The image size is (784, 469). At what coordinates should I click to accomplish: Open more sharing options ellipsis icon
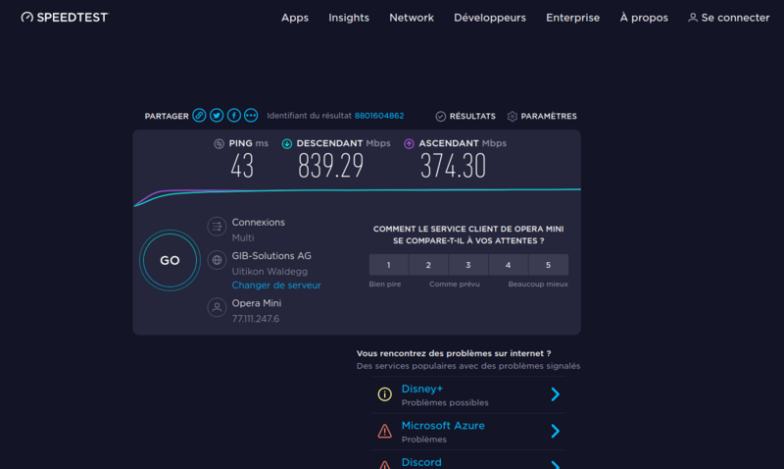(x=251, y=116)
